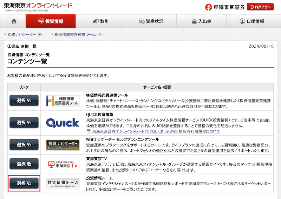Open the 取引 tab

point(101,21)
